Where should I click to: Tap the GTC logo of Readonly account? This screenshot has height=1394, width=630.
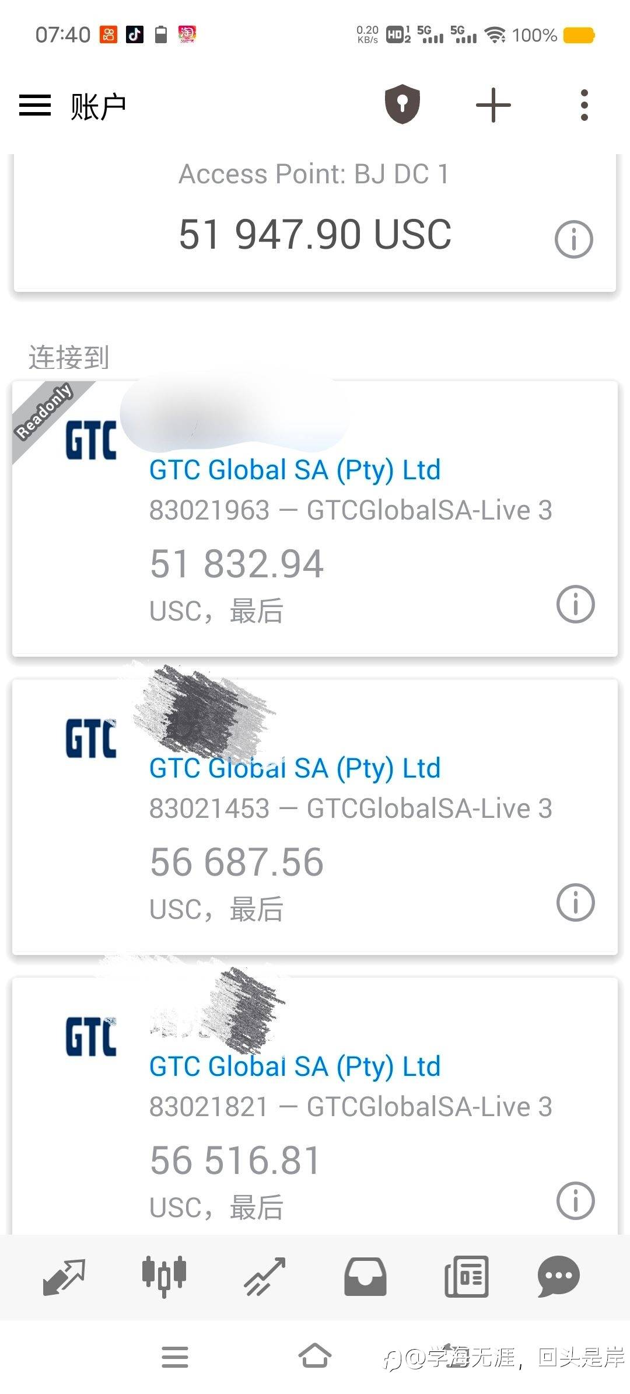(x=91, y=440)
